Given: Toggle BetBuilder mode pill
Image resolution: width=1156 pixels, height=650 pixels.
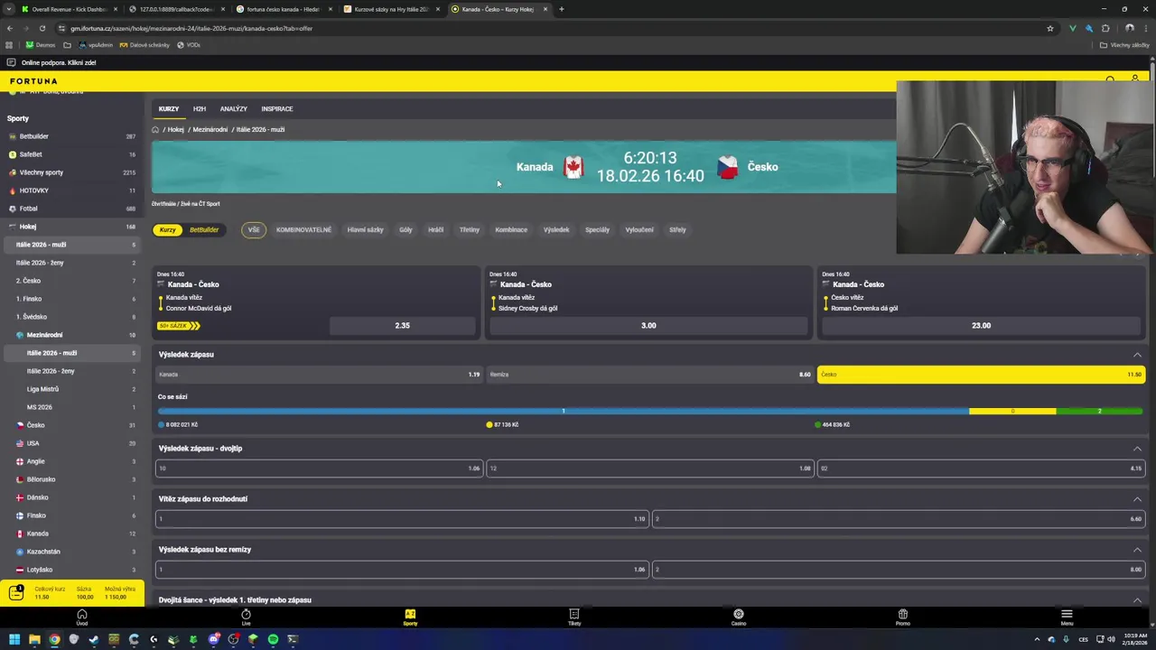Looking at the screenshot, I should (204, 230).
